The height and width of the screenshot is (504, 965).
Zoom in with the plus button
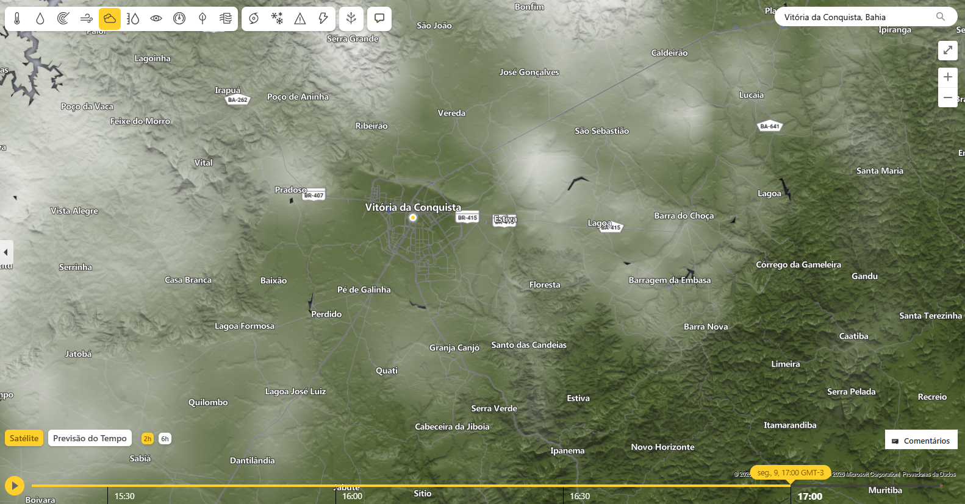tap(947, 77)
